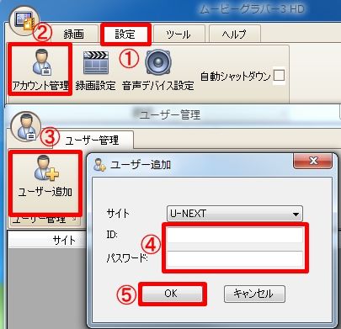Open the ヘルプ tab
341x329 pixels.
click(234, 34)
